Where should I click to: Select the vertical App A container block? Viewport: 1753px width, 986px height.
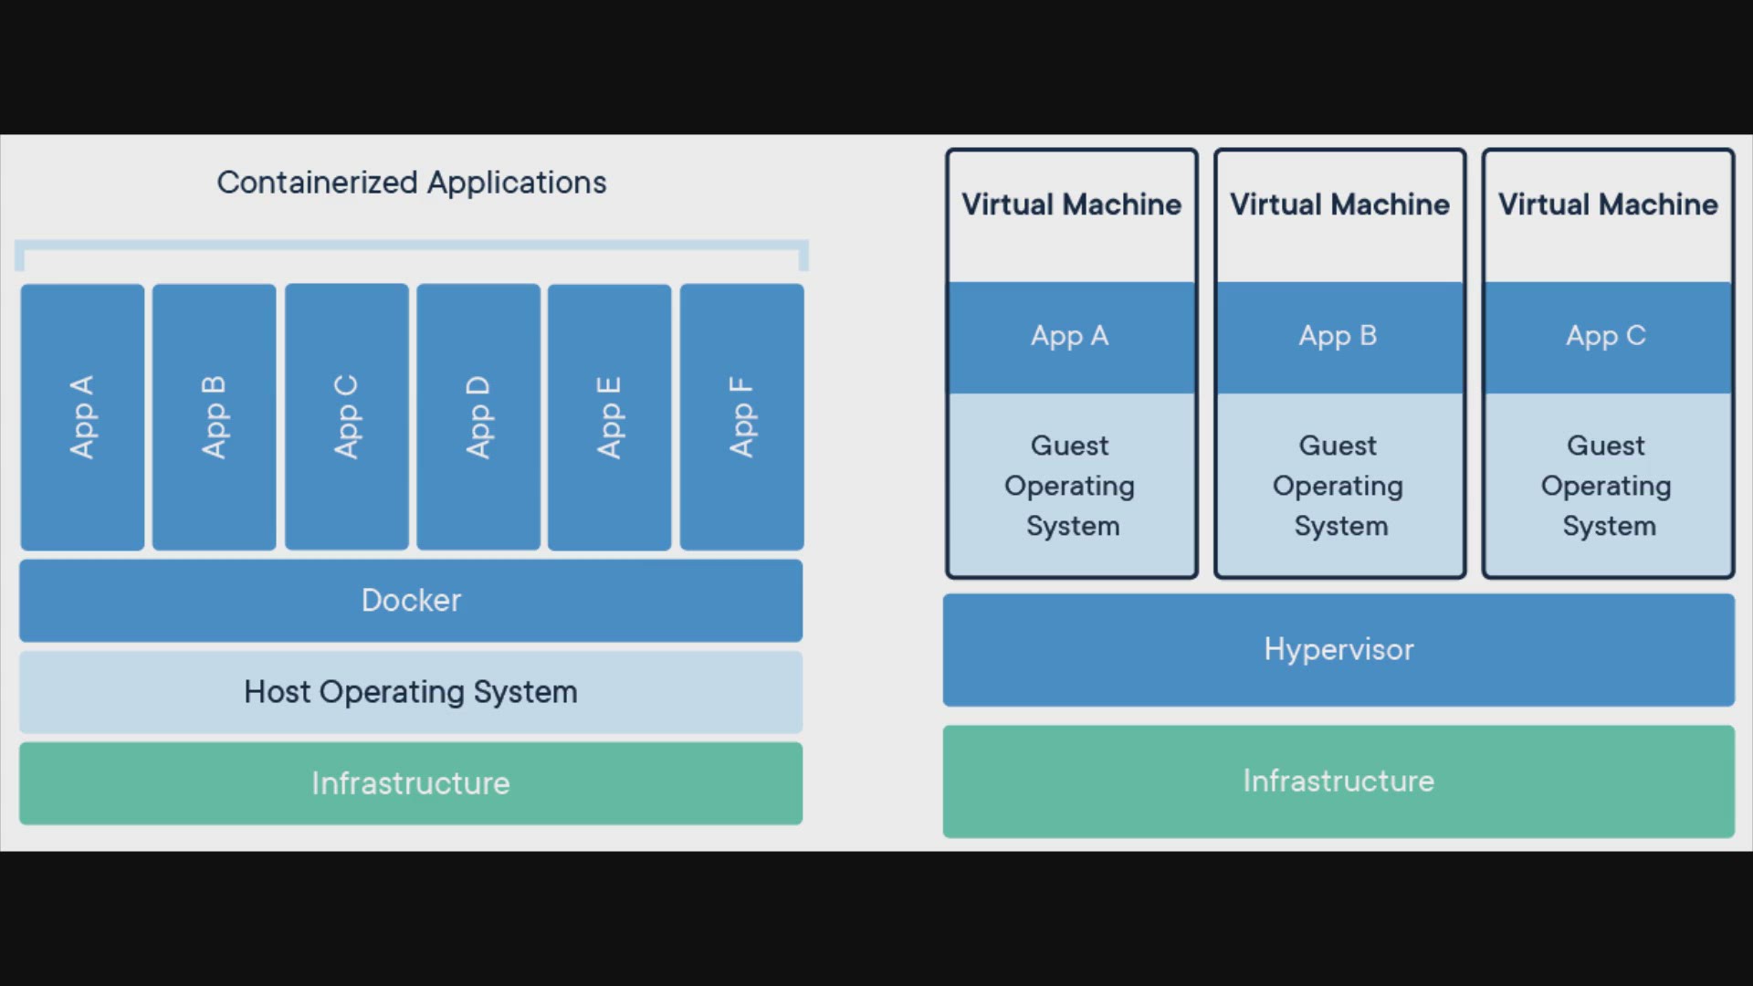pyautogui.click(x=82, y=417)
